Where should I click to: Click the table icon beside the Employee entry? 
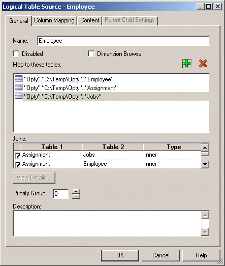[x=18, y=79]
